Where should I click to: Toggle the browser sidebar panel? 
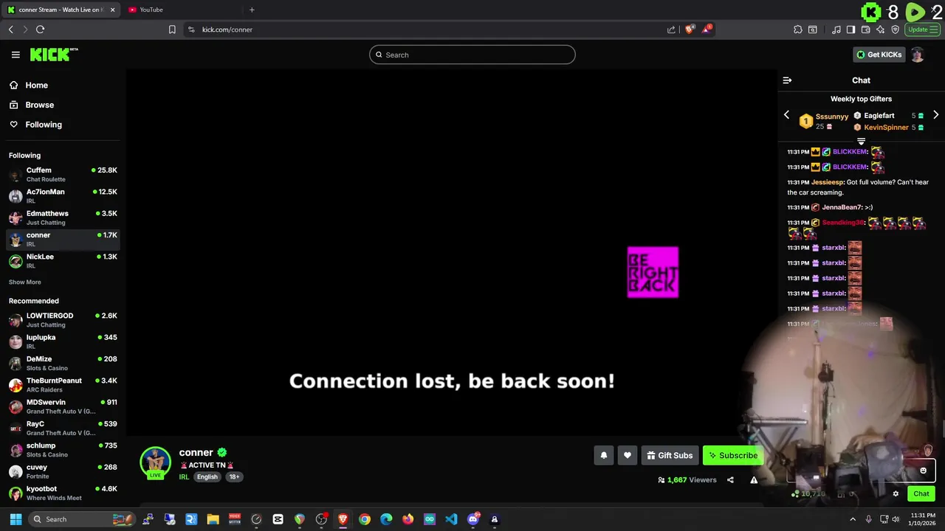click(x=850, y=29)
